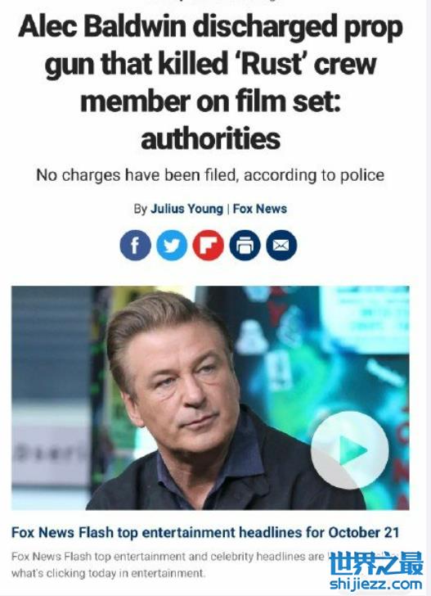The width and height of the screenshot is (431, 596).
Task: Open author Julius Young's profile link
Action: coord(186,209)
